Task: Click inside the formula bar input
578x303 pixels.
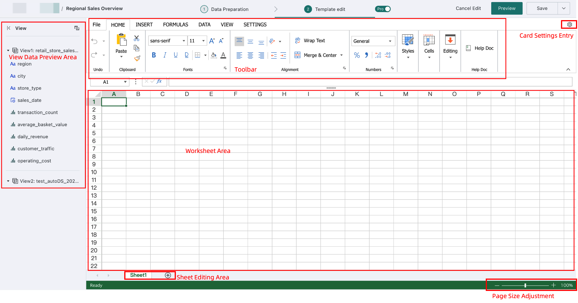Action: pyautogui.click(x=370, y=82)
